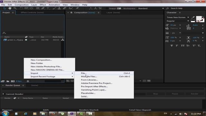This screenshot has width=206, height=116.
Task: Click the text fill color swatch
Action: [x=199, y=18]
